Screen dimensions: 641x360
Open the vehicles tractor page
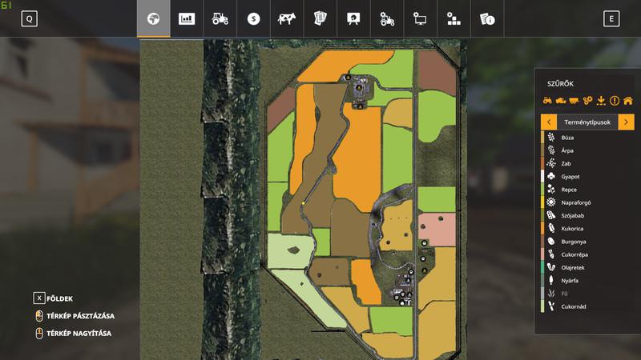click(220, 19)
